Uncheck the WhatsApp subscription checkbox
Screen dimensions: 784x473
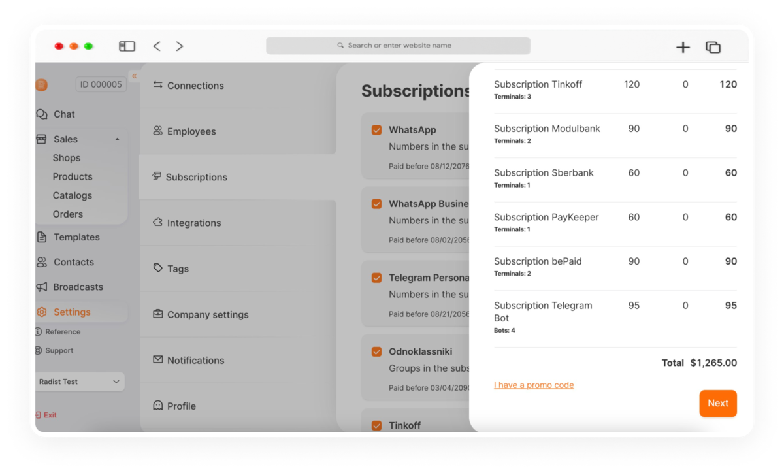coord(376,130)
